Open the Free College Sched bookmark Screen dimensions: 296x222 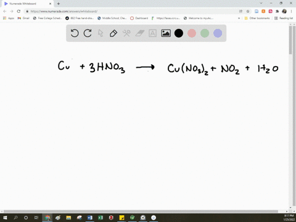[47, 18]
